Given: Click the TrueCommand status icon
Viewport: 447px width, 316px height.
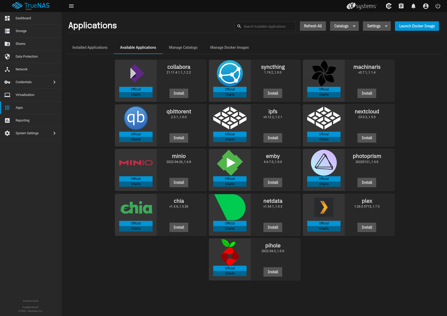Looking at the screenshot, I should coord(389,6).
